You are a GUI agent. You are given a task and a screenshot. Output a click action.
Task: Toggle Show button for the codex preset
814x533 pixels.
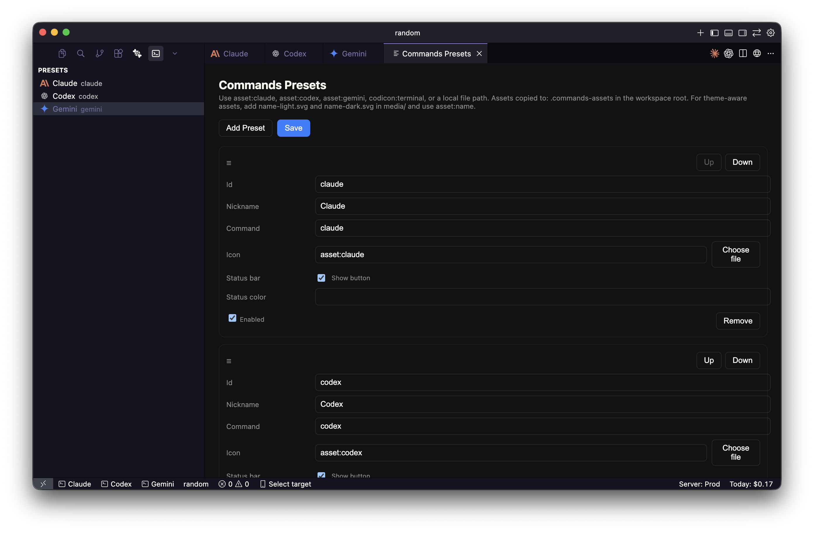click(x=321, y=475)
